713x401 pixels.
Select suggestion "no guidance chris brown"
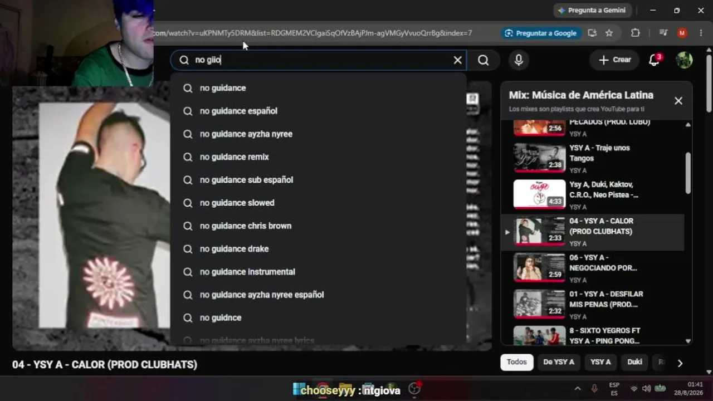click(x=319, y=226)
